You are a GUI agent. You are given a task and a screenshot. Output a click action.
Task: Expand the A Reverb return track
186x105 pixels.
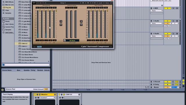click(x=151, y=82)
